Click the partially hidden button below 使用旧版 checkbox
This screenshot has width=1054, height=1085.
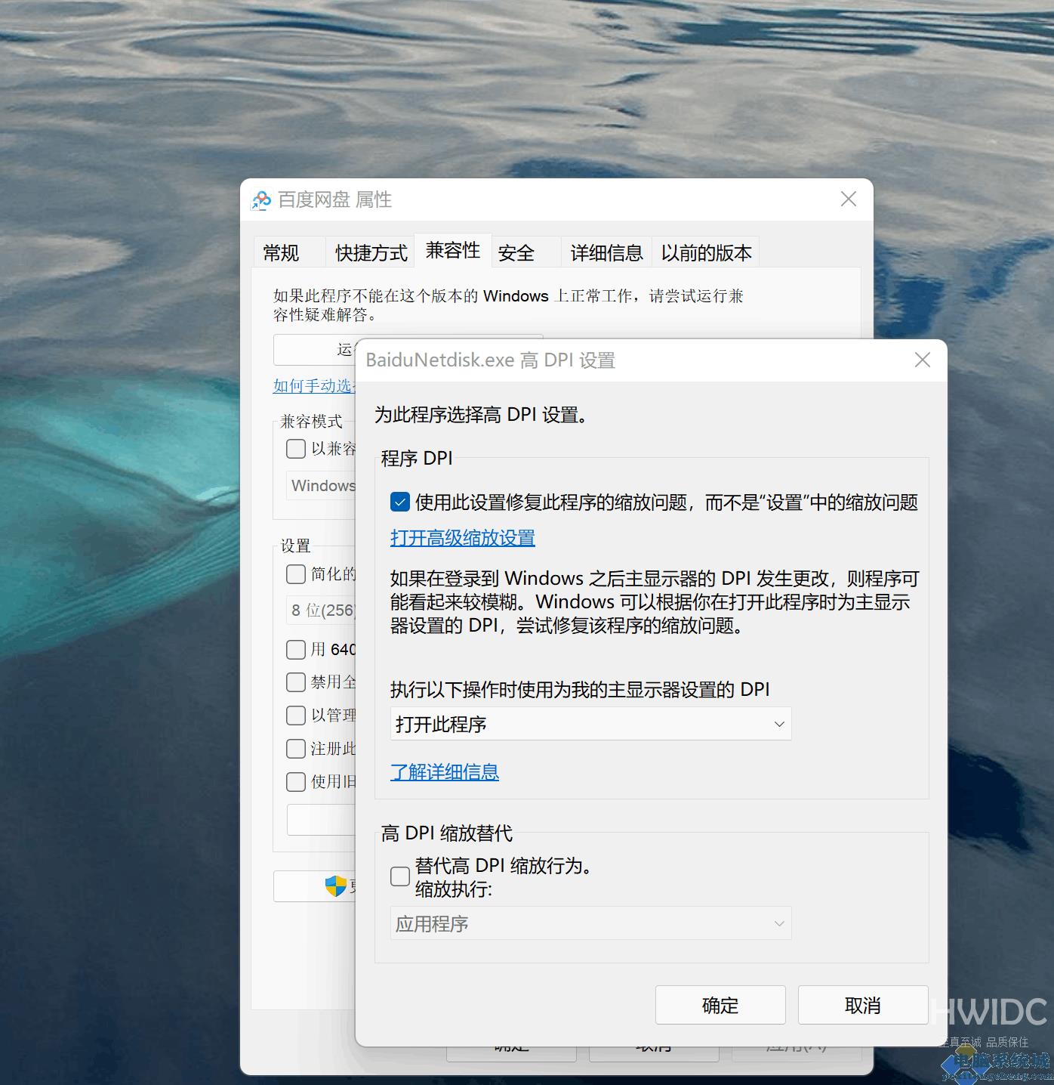[x=321, y=820]
